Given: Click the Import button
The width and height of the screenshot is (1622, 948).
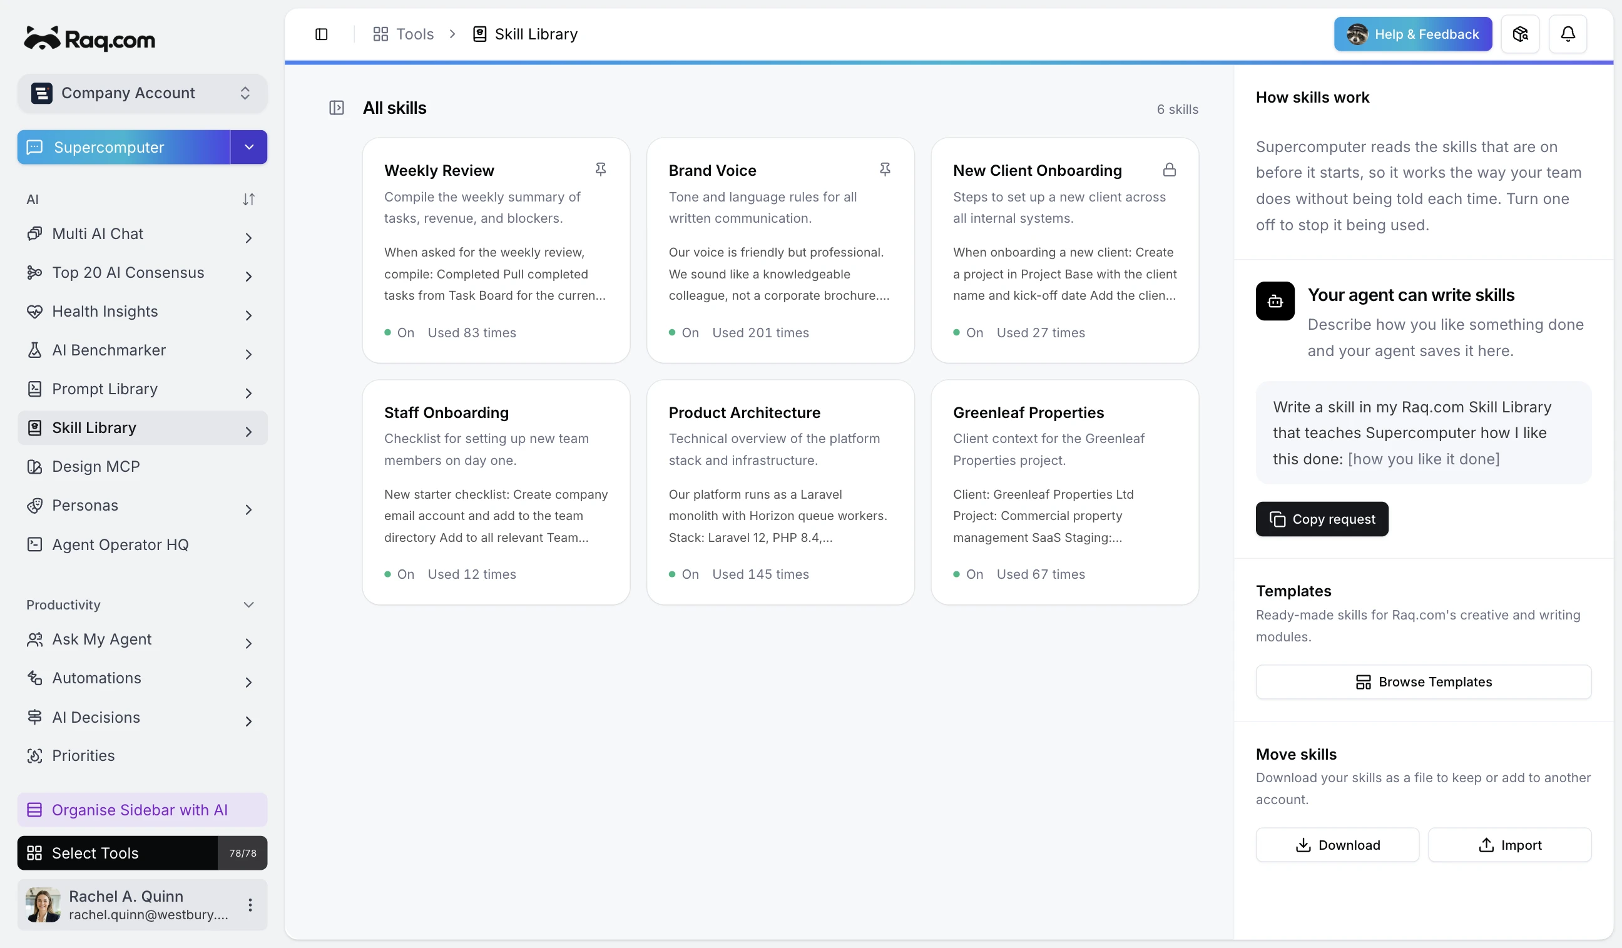Looking at the screenshot, I should pyautogui.click(x=1509, y=844).
